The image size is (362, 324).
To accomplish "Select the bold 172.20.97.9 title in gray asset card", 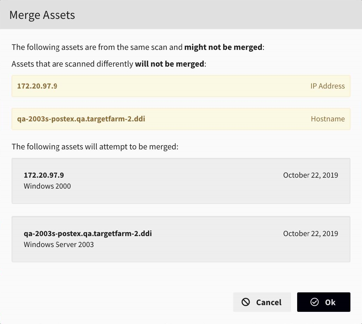I will coord(44,175).
